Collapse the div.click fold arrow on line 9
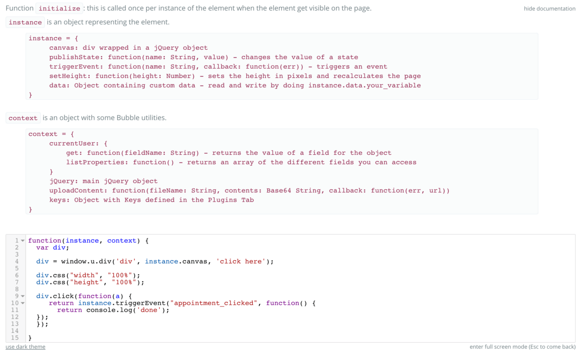The height and width of the screenshot is (353, 581). [x=22, y=296]
